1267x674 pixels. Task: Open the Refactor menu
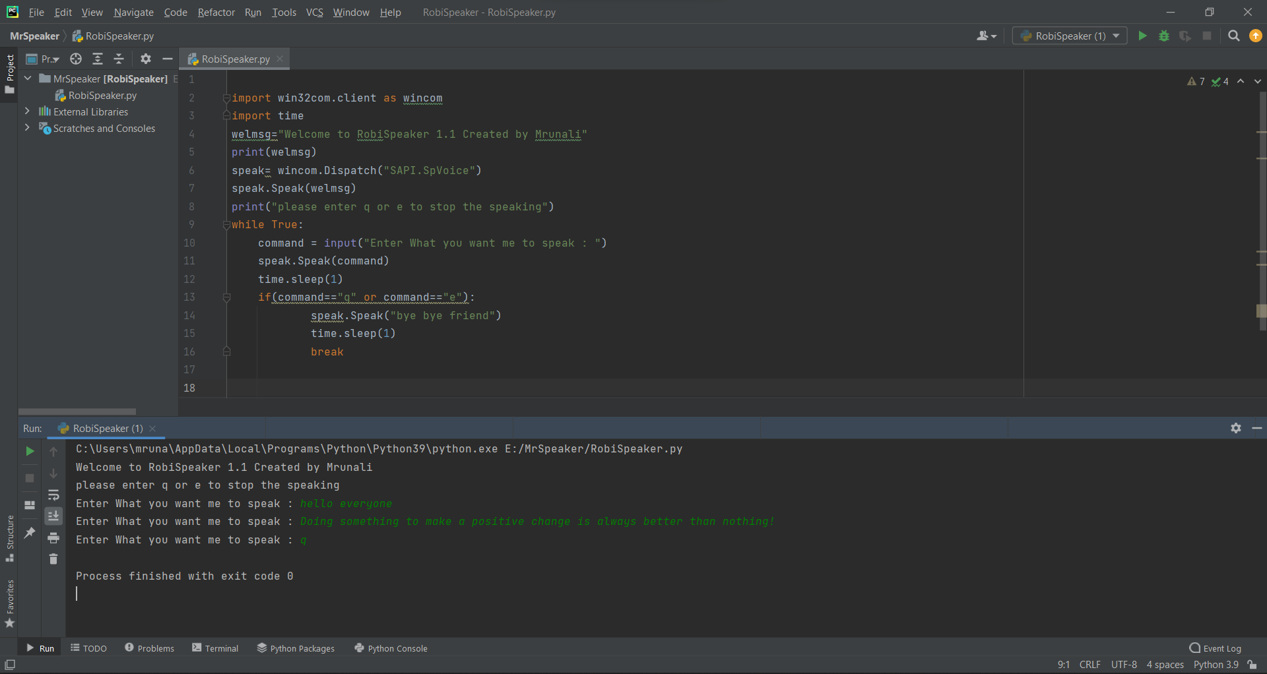[216, 12]
